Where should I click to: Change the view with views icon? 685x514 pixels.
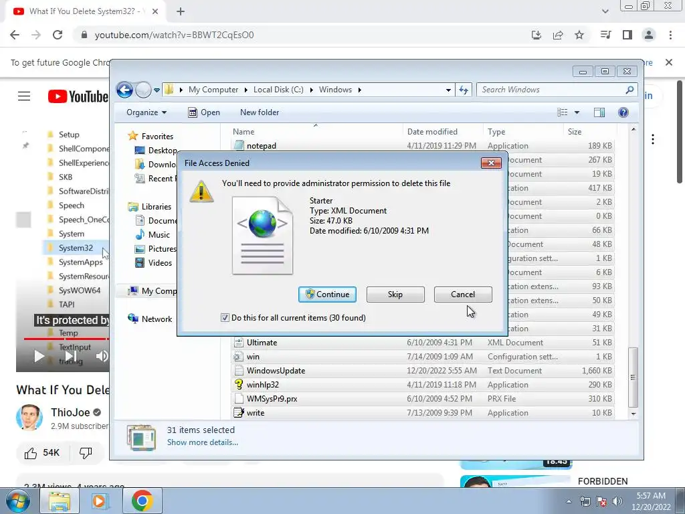click(x=562, y=112)
